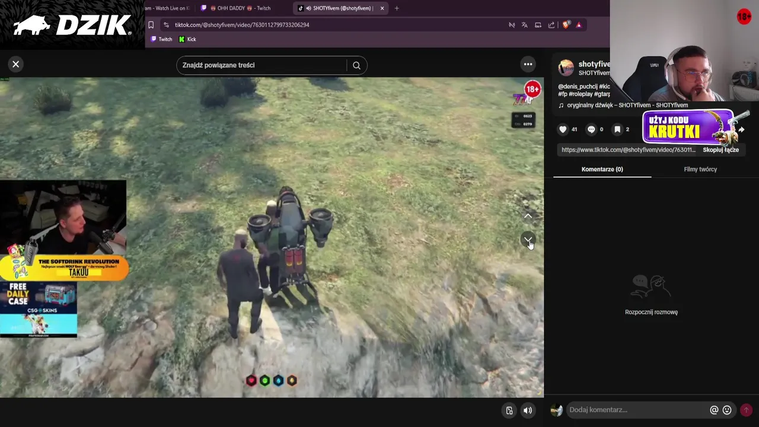Switch to the 'Komentarze (0)' tab

pyautogui.click(x=602, y=169)
